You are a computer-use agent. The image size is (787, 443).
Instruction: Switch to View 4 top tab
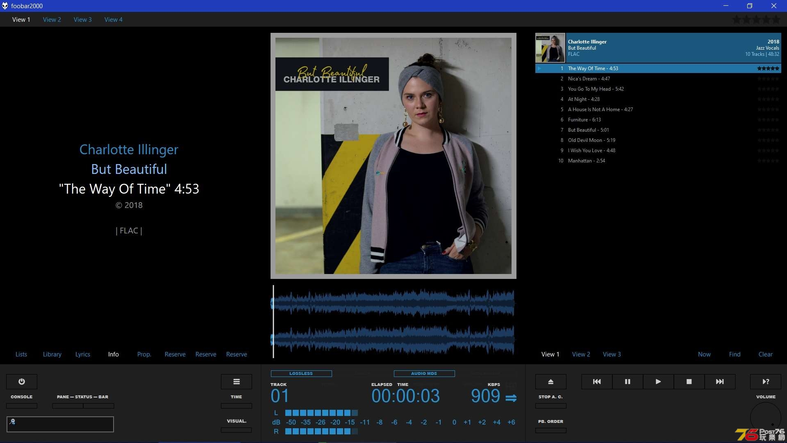point(114,19)
